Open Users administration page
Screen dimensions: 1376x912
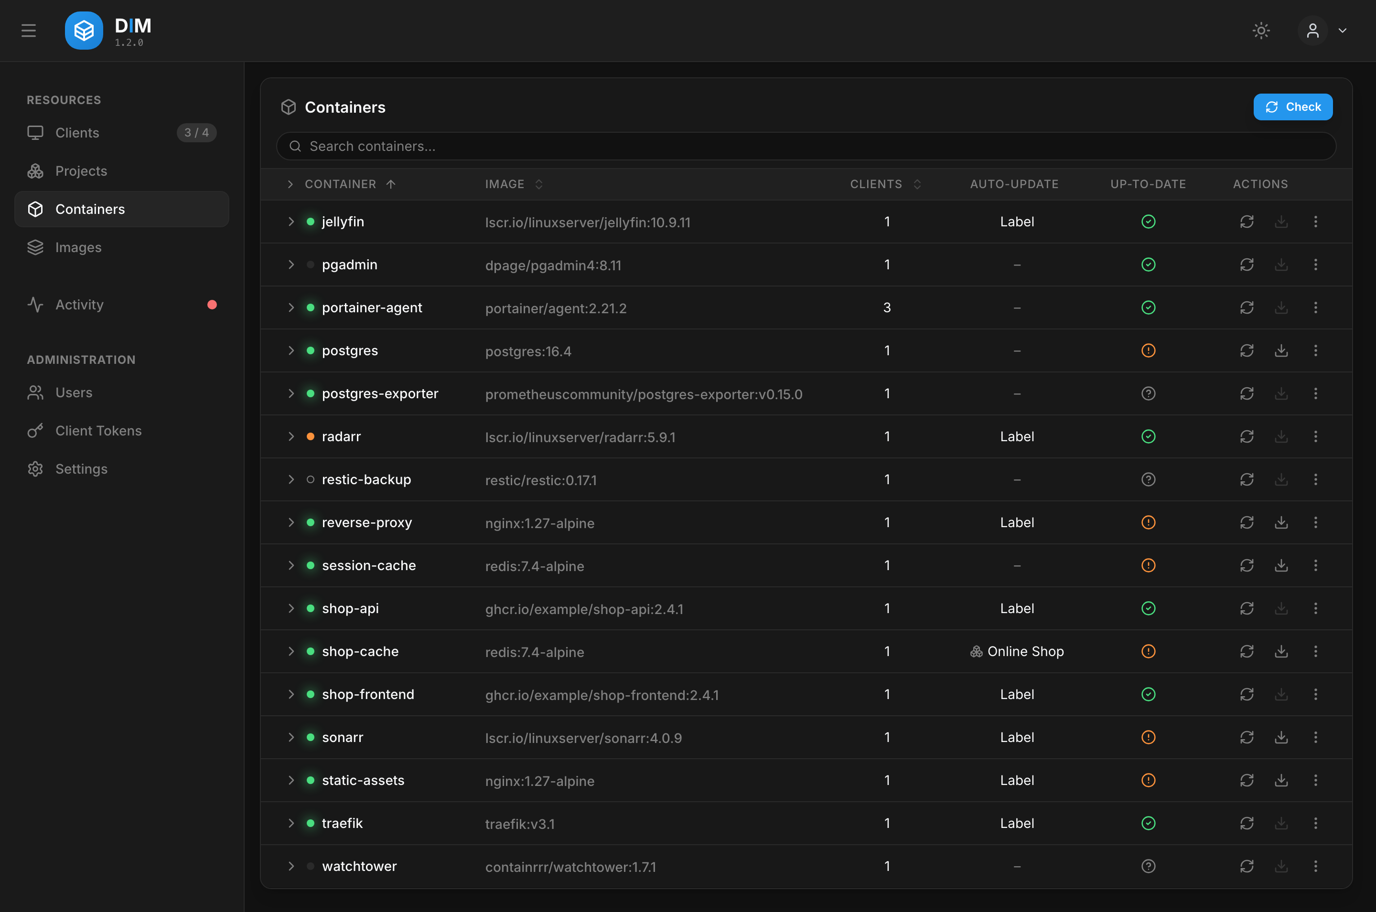click(122, 392)
